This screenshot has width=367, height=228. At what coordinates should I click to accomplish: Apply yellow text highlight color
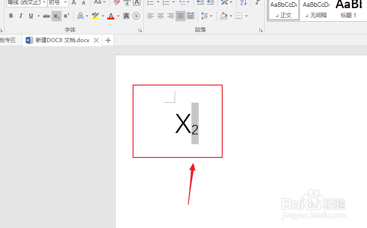pyautogui.click(x=95, y=16)
